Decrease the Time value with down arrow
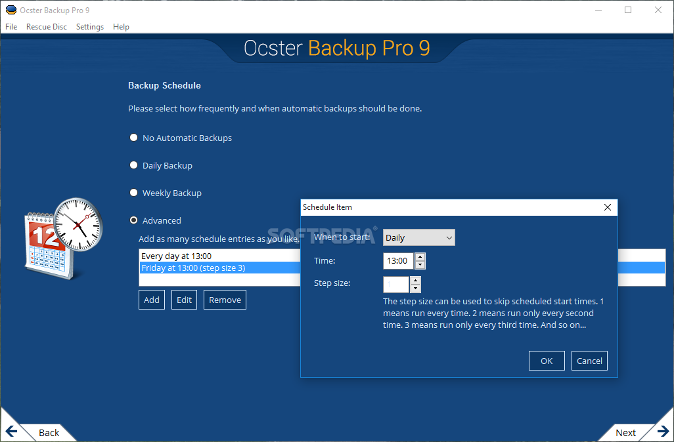Viewport: 674px width, 442px height. click(x=420, y=265)
